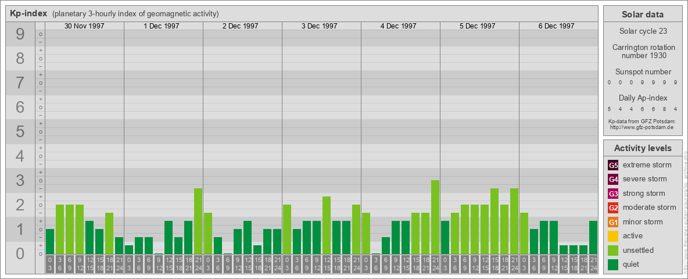
Task: Click the unsettled legend label
Action: (639, 250)
